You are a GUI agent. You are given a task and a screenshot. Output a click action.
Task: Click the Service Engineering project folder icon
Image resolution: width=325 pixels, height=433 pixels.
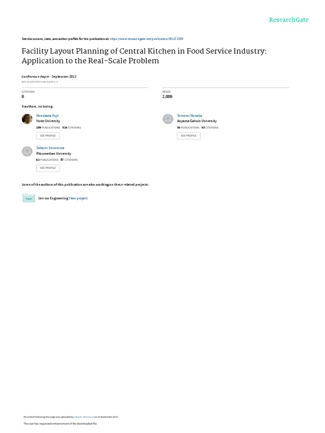click(28, 198)
